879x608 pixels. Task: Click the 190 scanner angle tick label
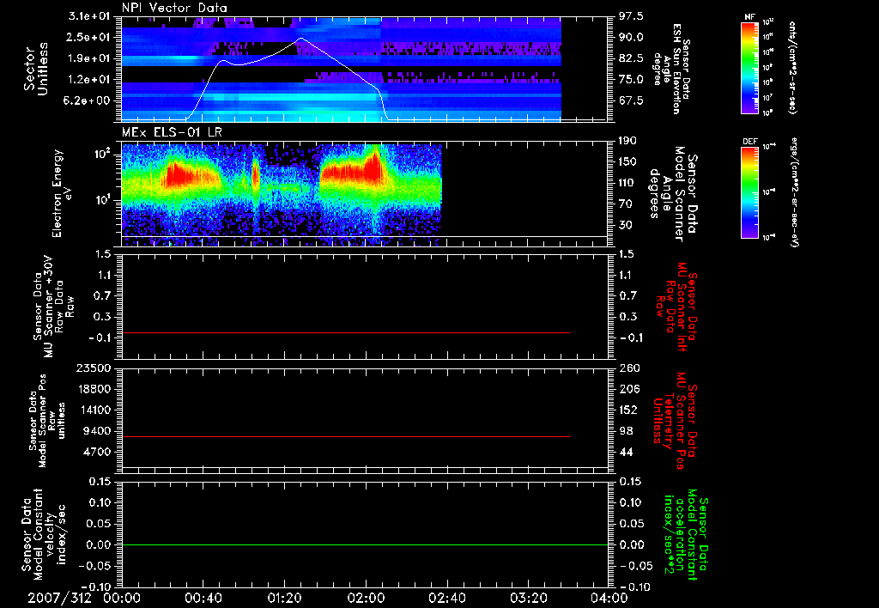(627, 141)
